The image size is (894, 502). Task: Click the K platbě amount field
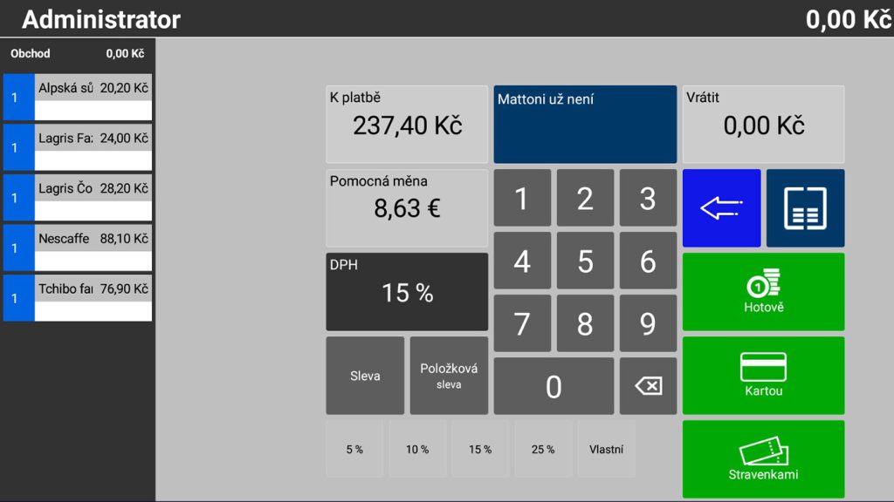tap(407, 125)
